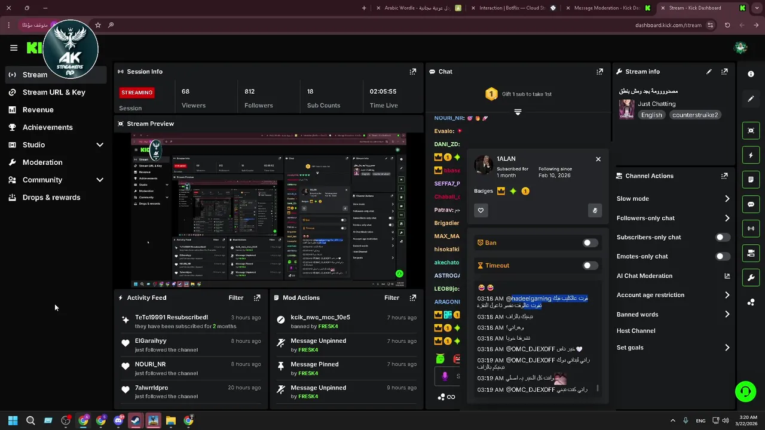Open Followers-only chat options
Image resolution: width=765 pixels, height=430 pixels.
tap(673, 218)
